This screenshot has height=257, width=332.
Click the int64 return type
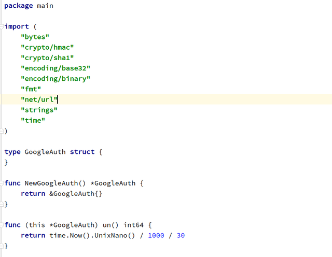(x=133, y=225)
